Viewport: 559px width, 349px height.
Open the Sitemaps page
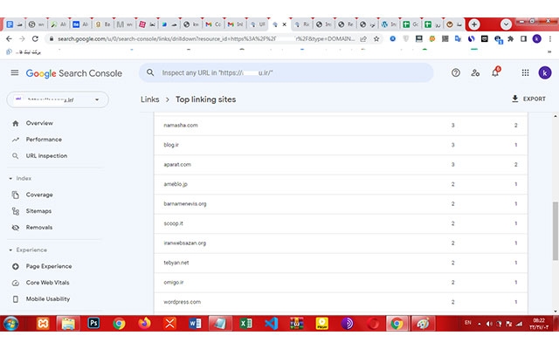pos(38,211)
